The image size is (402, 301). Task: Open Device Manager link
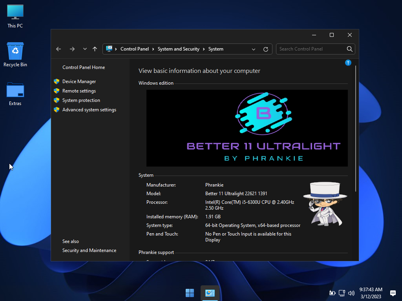click(79, 82)
